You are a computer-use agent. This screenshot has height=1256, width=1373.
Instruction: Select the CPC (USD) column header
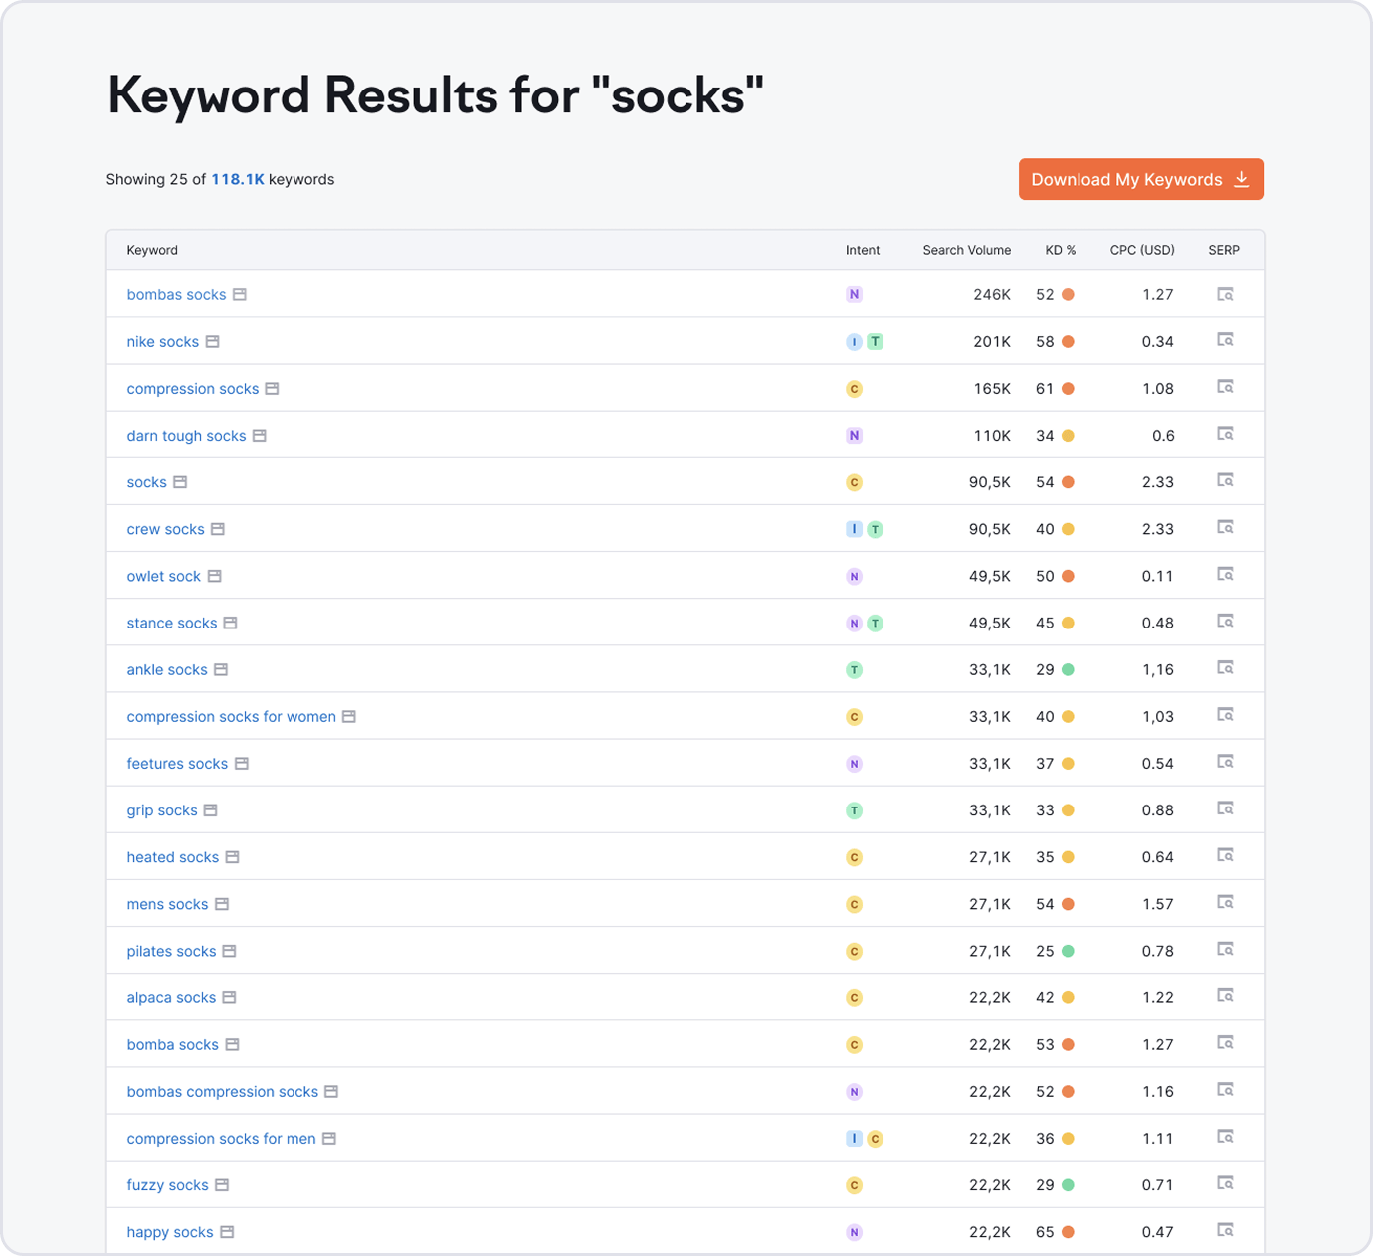[x=1141, y=250]
